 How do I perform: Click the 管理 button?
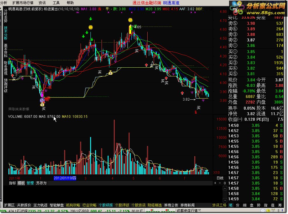click(30, 183)
